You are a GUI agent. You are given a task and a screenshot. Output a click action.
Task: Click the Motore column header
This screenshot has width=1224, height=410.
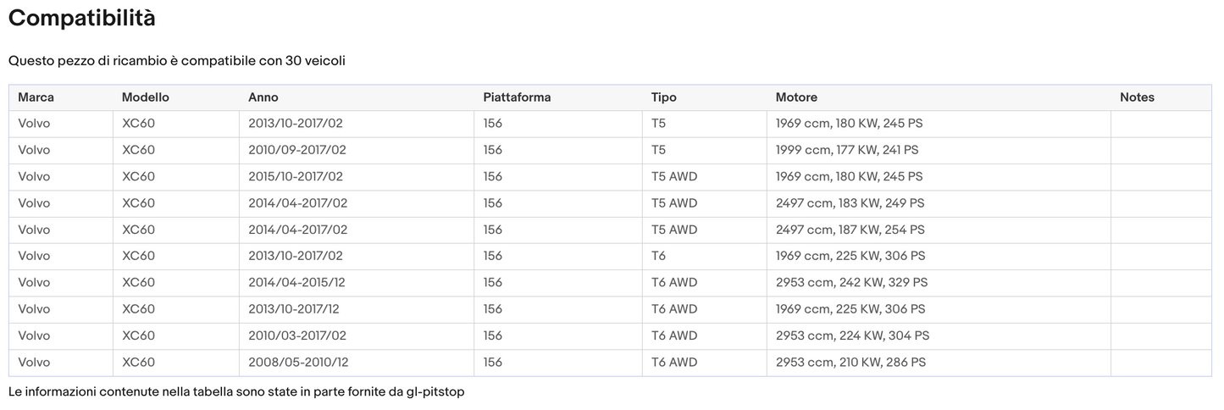click(x=796, y=97)
